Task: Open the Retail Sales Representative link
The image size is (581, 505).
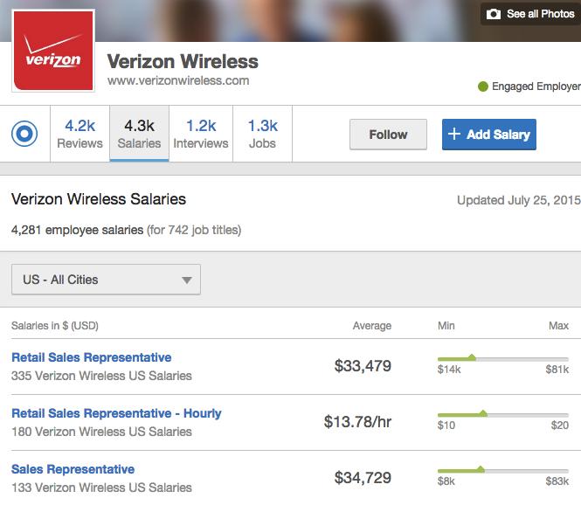Action: click(x=92, y=357)
